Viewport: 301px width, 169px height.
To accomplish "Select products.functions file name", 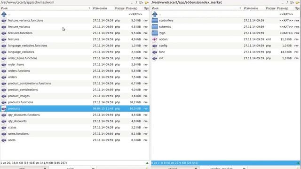I will pyautogui.click(x=21, y=102).
